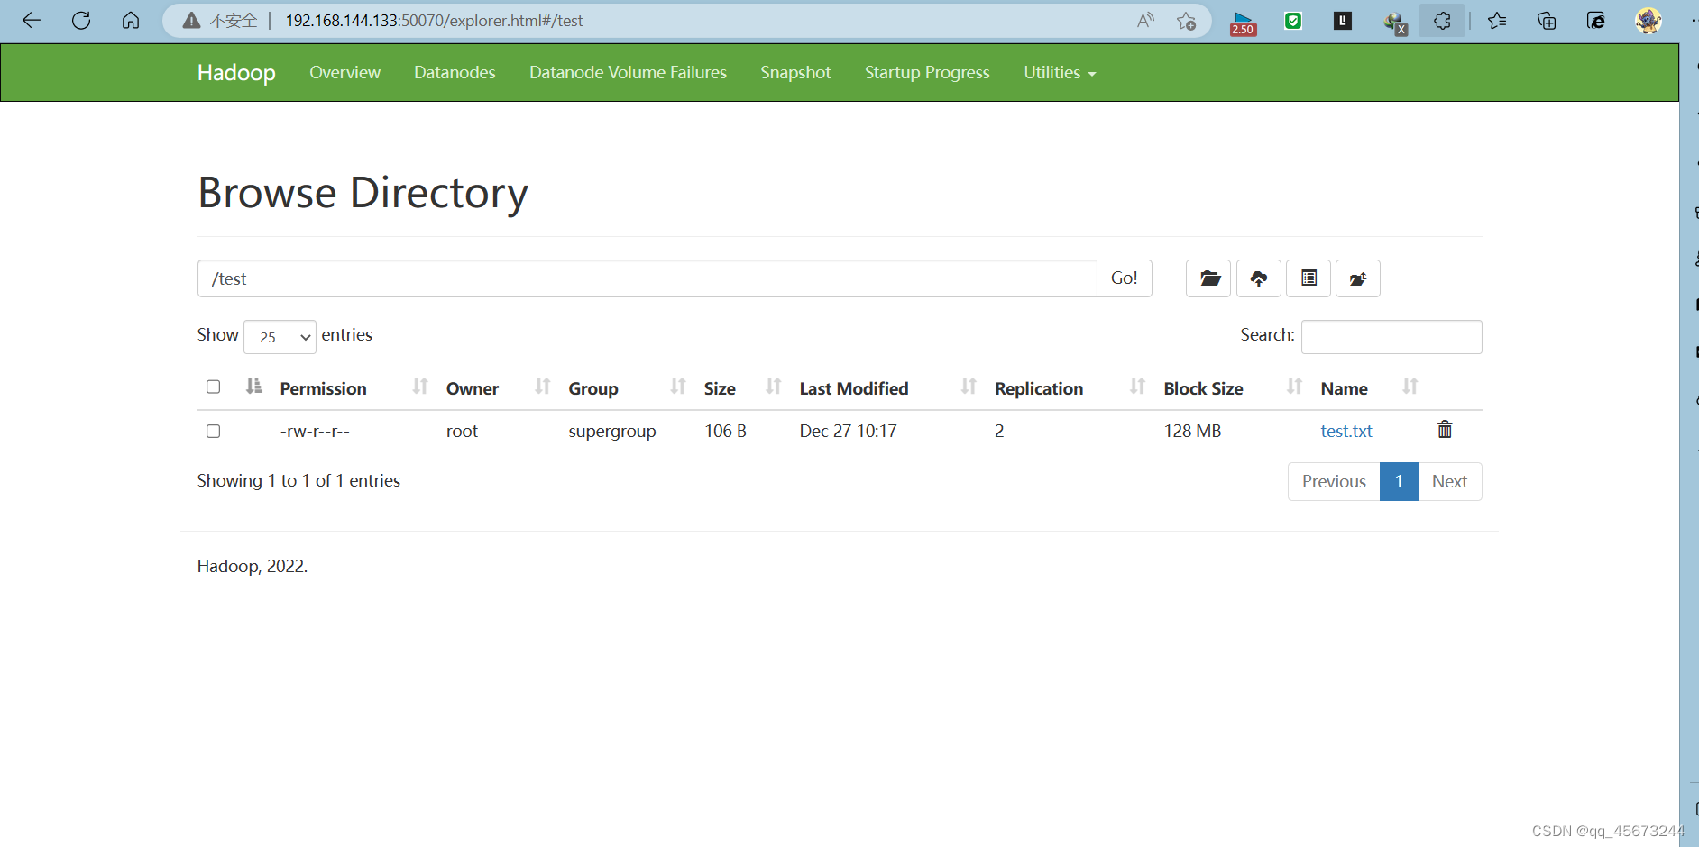
Task: Sort by the first column sort icon
Action: coord(254,387)
